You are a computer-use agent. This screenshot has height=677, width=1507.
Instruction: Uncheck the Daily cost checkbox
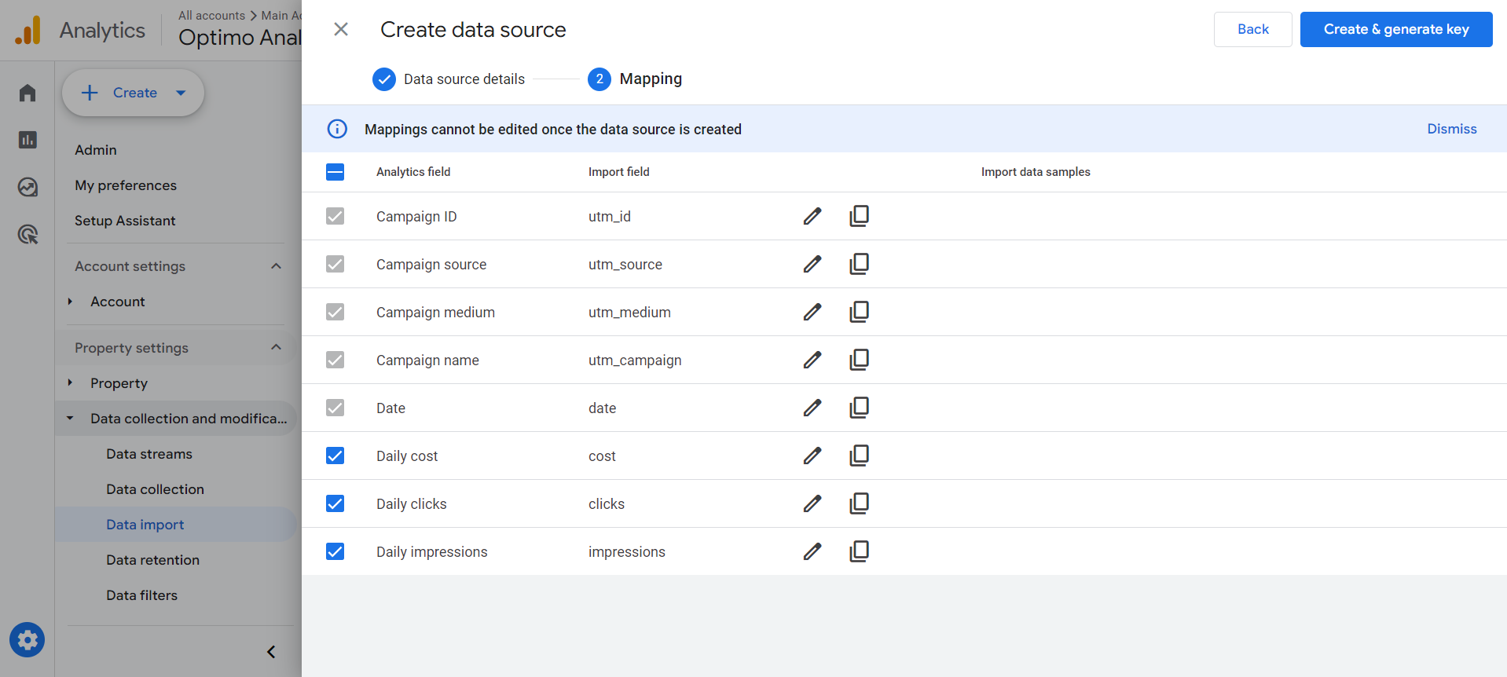[x=335, y=456]
